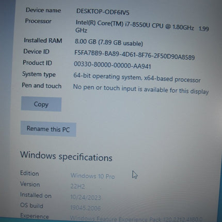Click the Processor label
This screenshot has width=222, height=222.
(38, 21)
